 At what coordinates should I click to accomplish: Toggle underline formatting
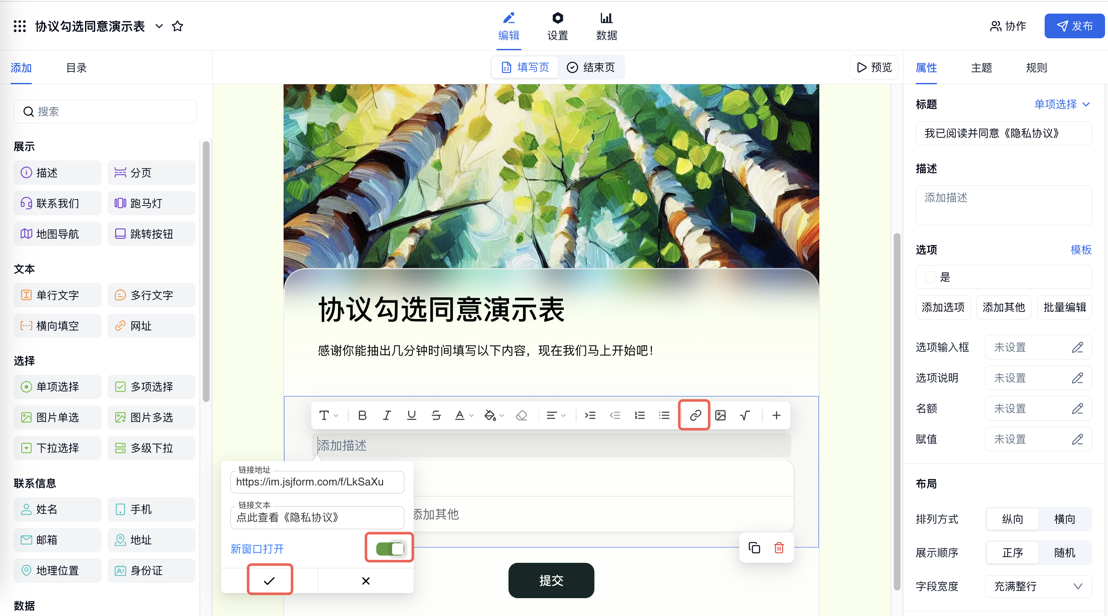click(x=411, y=415)
